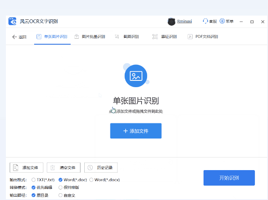Viewport: 268px width, 200px height.
Task: Select 保持排版 conversion mode
Action: pyautogui.click(x=69, y=187)
